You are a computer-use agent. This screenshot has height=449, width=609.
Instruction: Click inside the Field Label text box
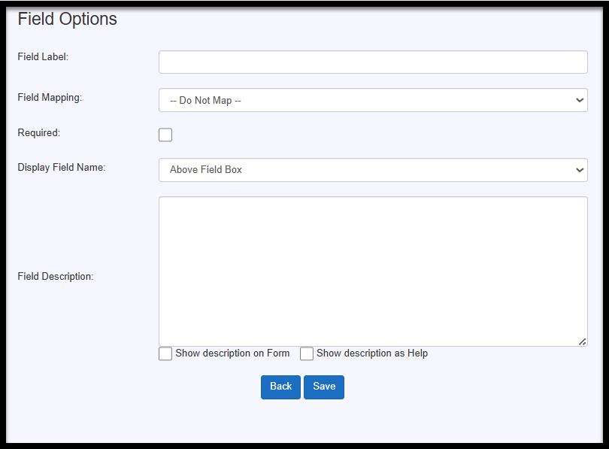373,62
